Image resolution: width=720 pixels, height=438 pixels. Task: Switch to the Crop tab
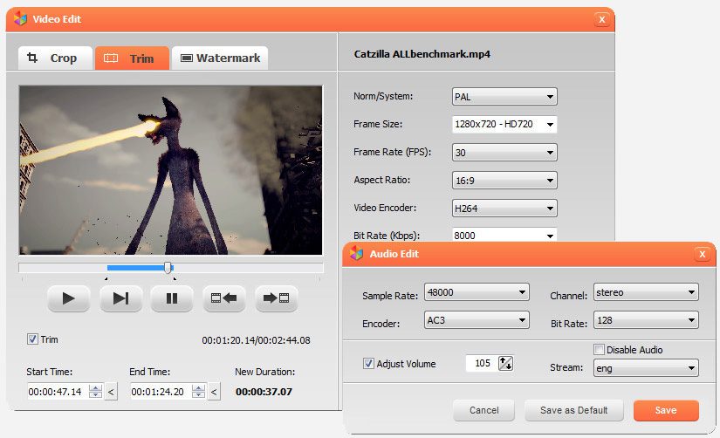point(55,58)
